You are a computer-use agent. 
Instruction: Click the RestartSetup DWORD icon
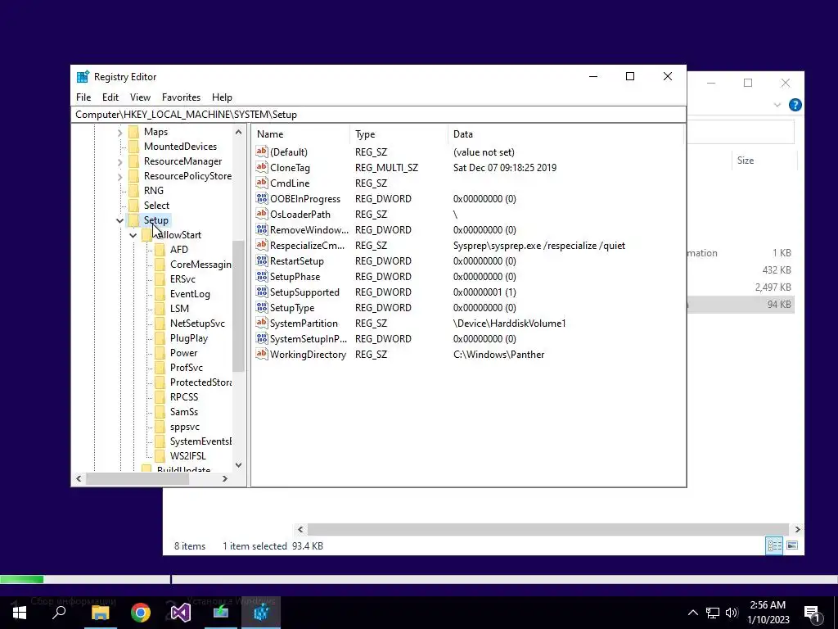tap(261, 260)
